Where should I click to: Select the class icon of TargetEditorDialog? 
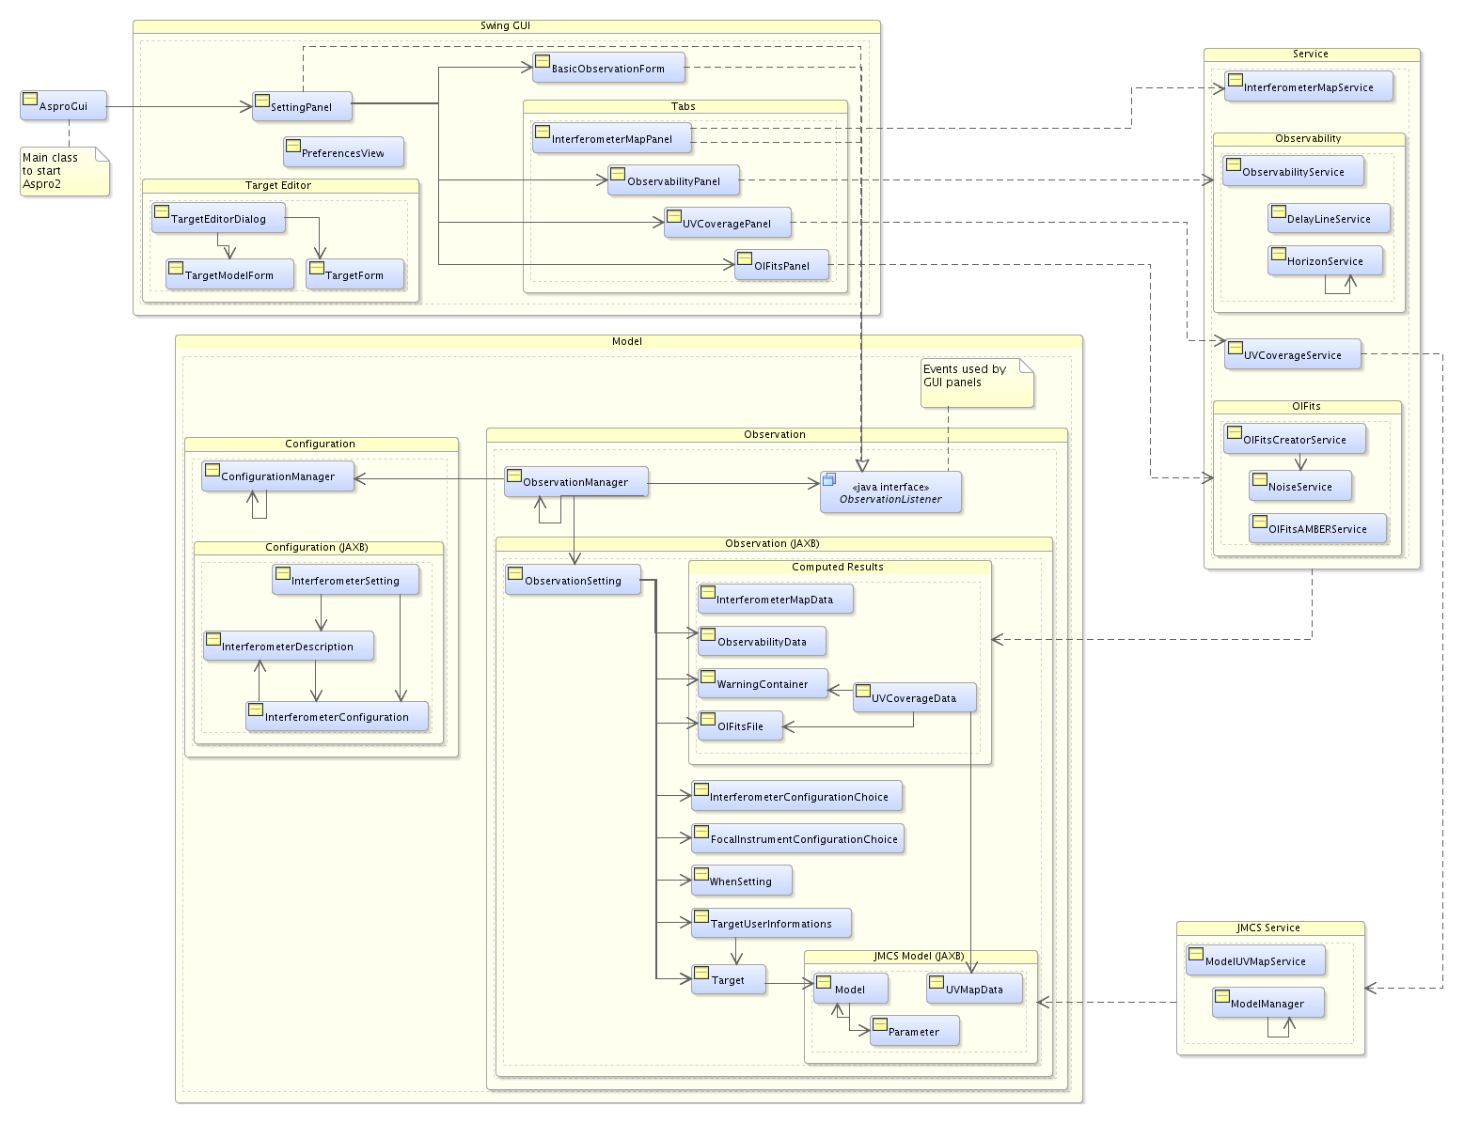(x=162, y=211)
